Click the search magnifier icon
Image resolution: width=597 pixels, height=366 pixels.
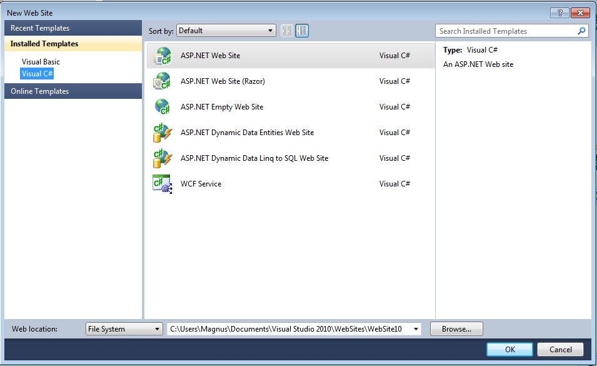point(581,31)
